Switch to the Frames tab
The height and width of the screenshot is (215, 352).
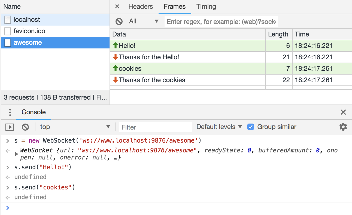pyautogui.click(x=175, y=7)
